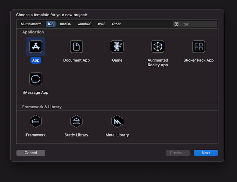Choose the Sticker Pack App icon

coord(198,46)
